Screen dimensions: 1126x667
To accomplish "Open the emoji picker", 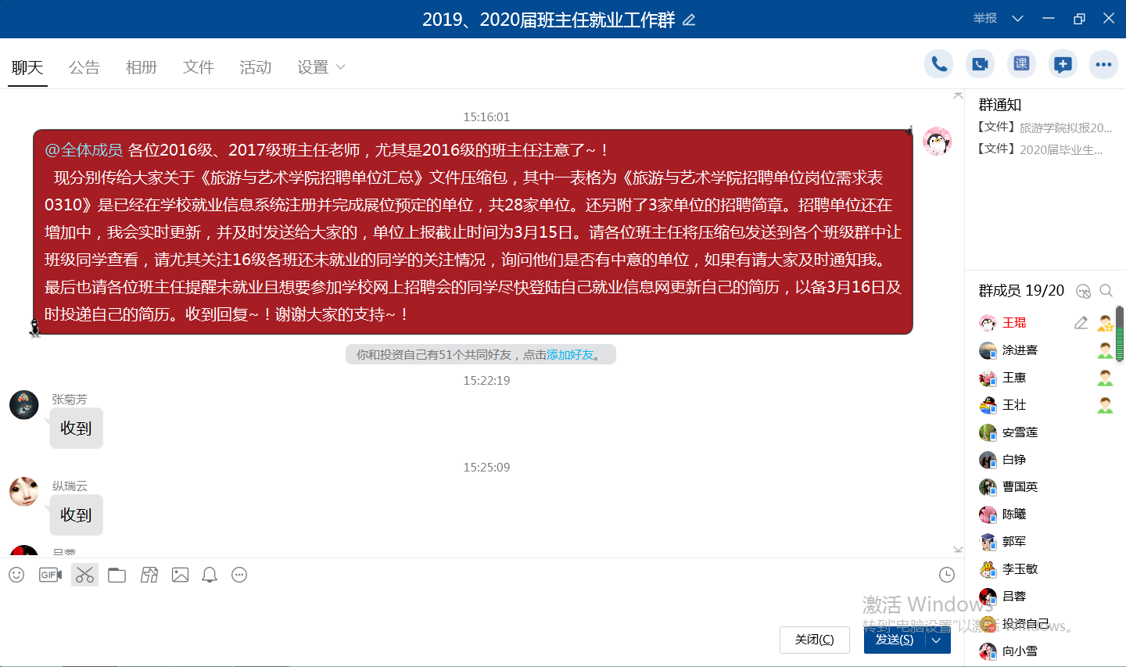I will 16,576.
